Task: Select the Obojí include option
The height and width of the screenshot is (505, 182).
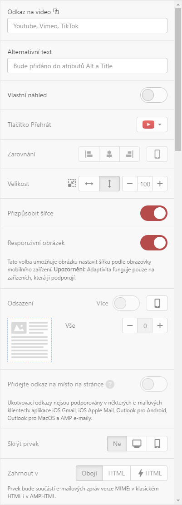Action: 89,473
